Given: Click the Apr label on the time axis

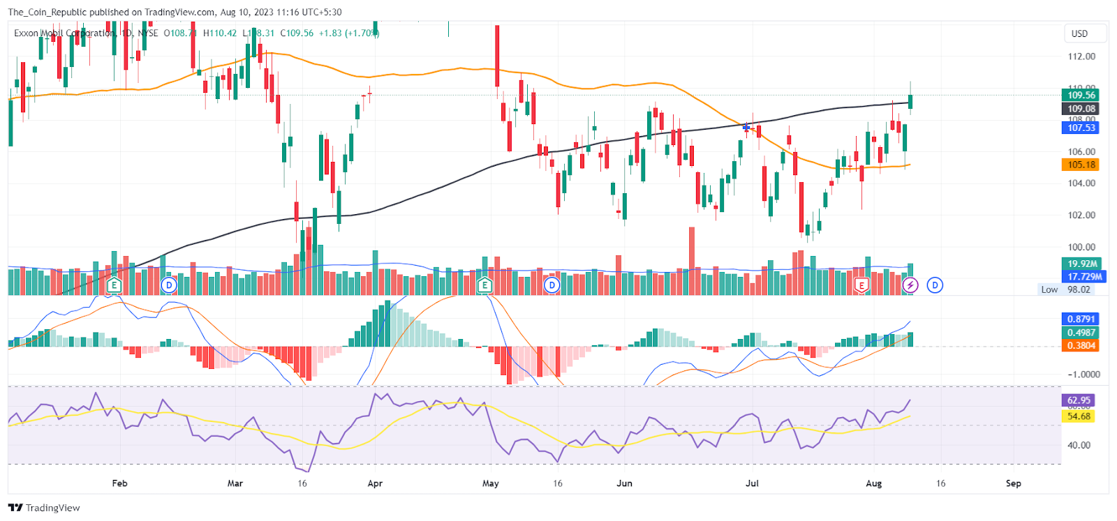Looking at the screenshot, I should 375,483.
